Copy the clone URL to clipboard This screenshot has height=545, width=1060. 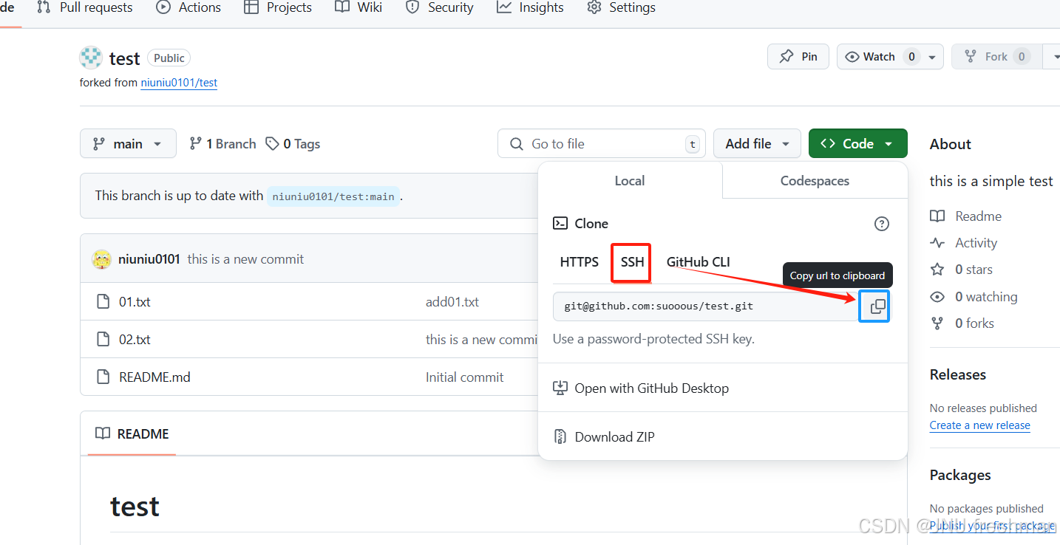point(877,306)
